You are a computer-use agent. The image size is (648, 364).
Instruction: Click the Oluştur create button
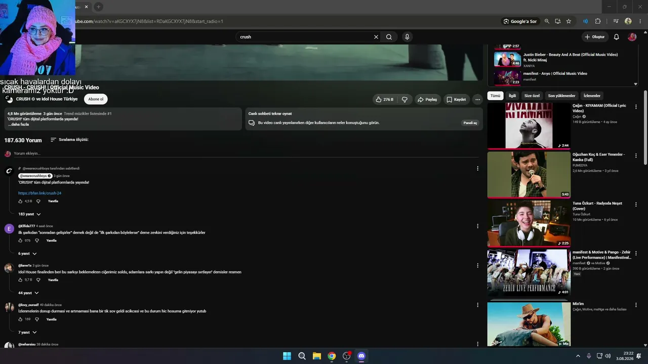595,37
